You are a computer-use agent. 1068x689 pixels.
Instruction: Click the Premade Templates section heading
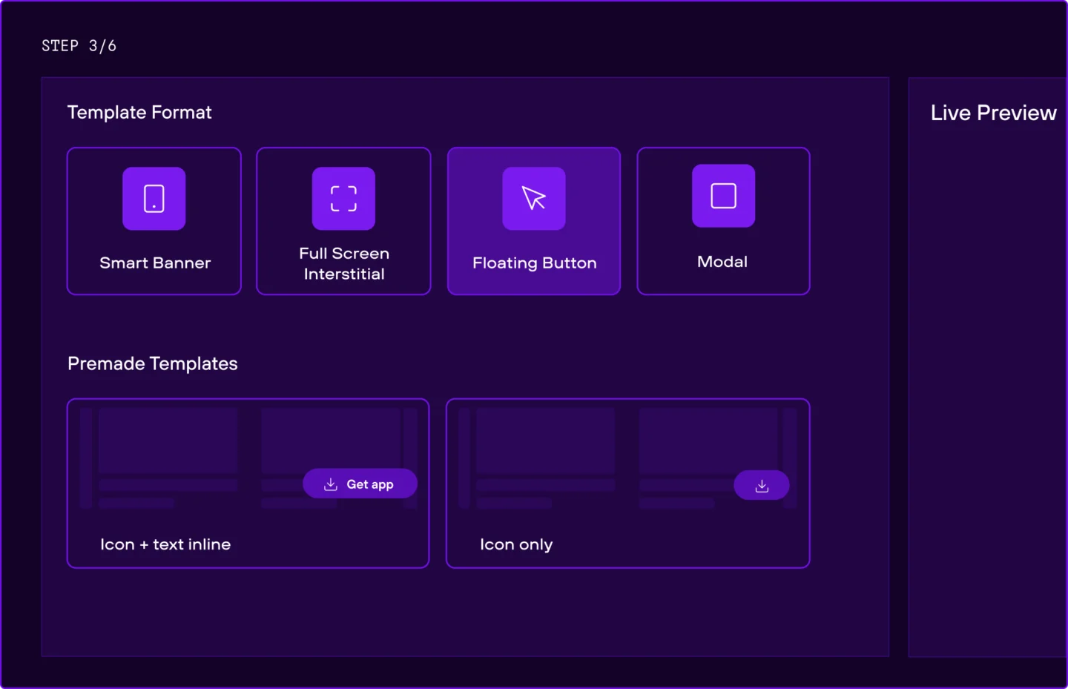pyautogui.click(x=153, y=364)
